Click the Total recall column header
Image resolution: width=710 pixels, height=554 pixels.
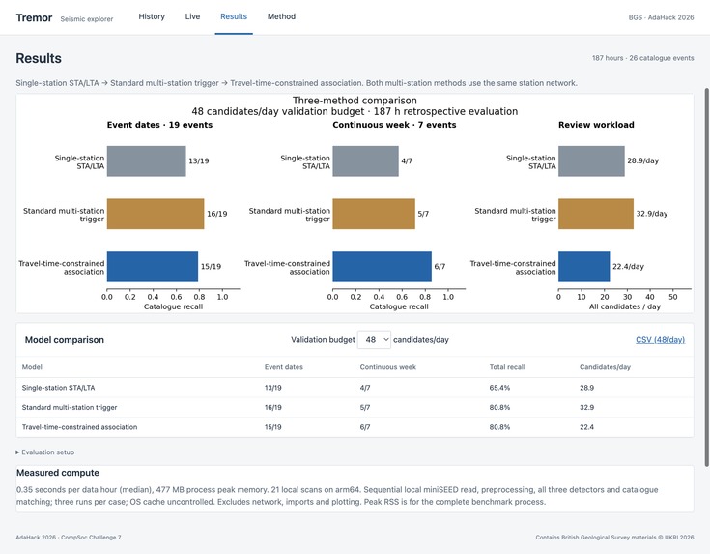507,367
